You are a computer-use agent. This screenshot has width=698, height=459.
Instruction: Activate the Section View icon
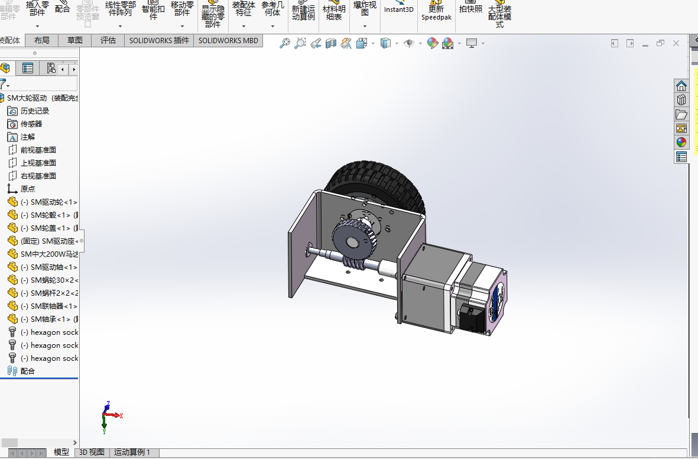coord(331,43)
